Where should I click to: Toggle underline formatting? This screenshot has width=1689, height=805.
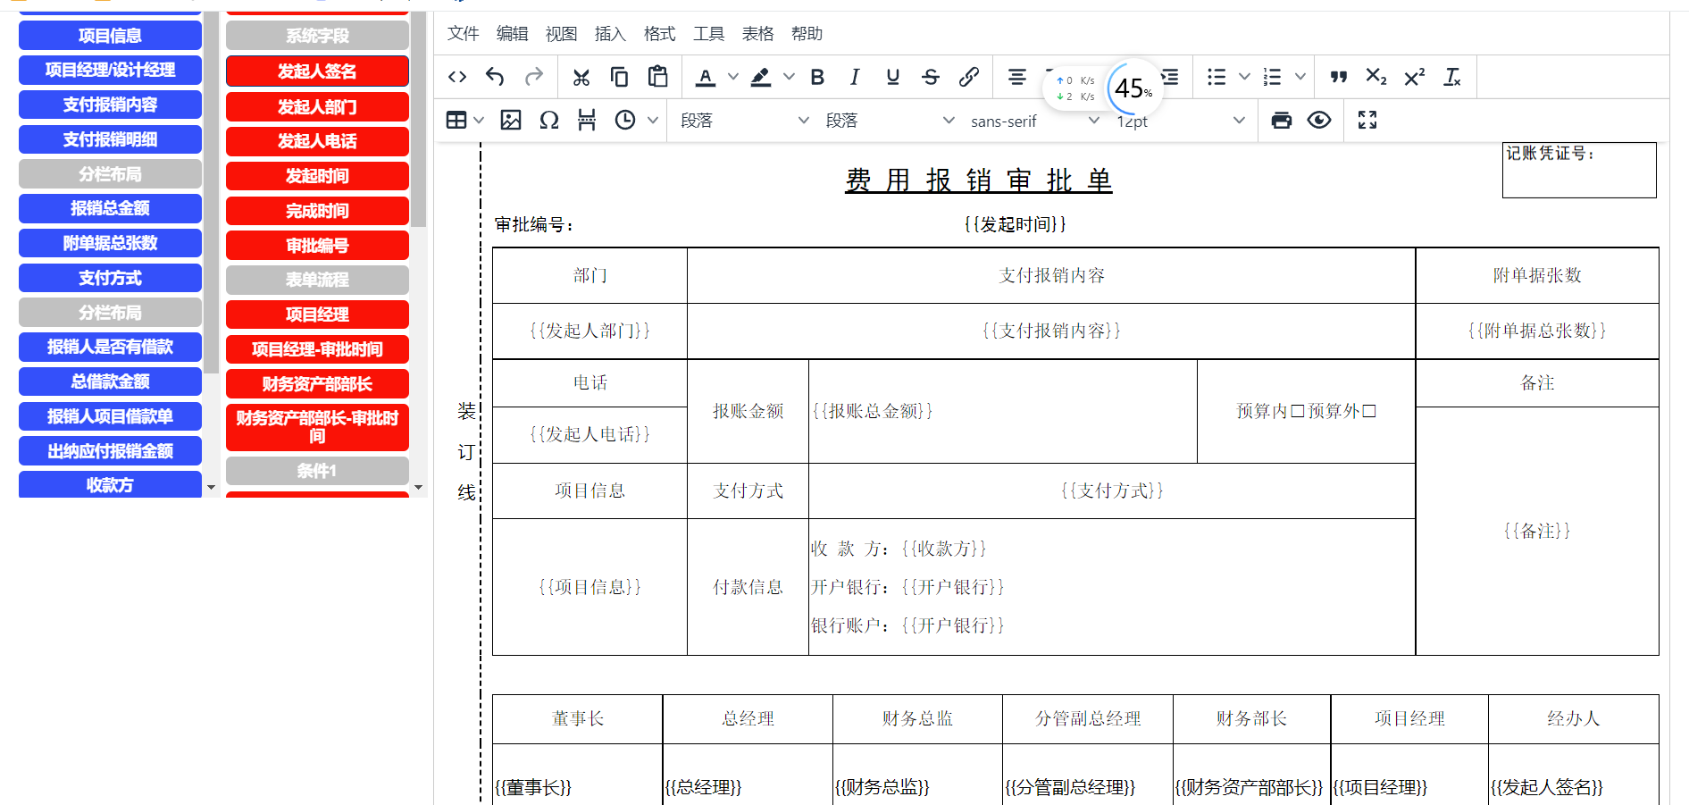point(892,78)
